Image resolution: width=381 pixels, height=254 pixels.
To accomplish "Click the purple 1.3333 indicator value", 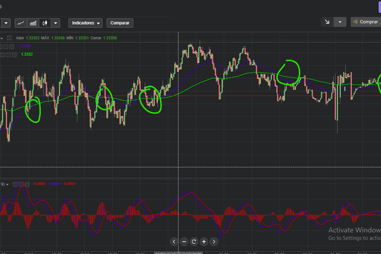I will pos(24,46).
